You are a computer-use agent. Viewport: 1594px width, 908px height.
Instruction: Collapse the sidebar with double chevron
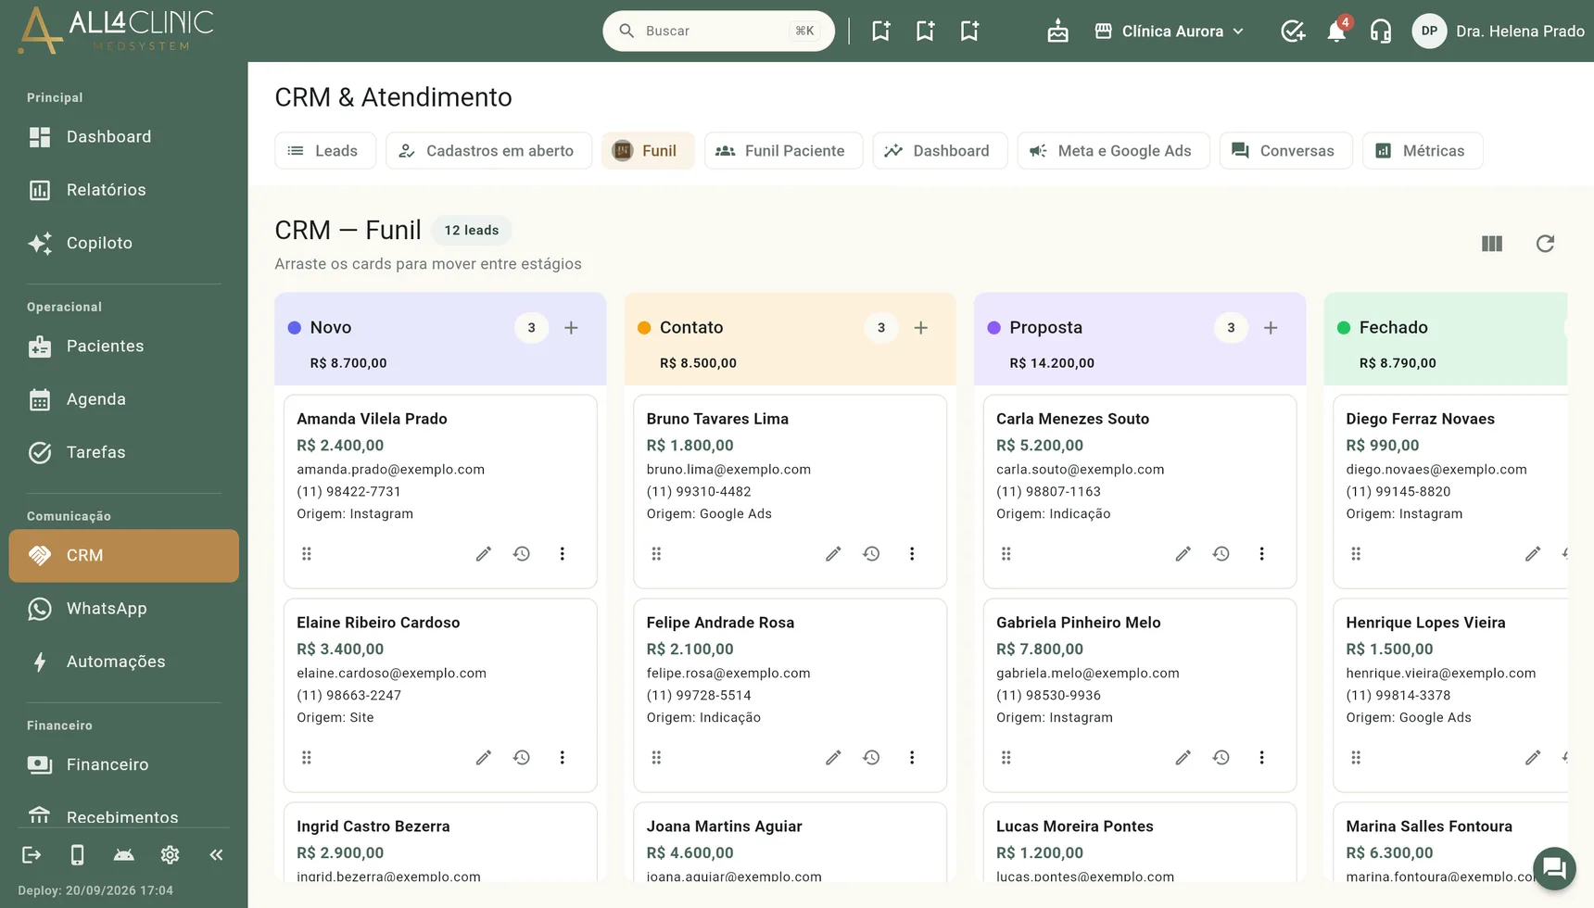[216, 855]
